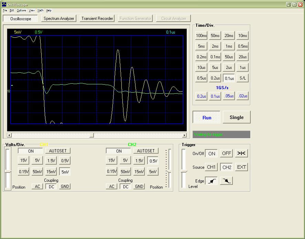Set CH1 coupling to DC
This screenshot has width=305, height=239.
51,187
